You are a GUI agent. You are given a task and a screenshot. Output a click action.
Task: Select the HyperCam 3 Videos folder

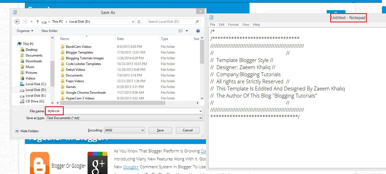[80, 98]
